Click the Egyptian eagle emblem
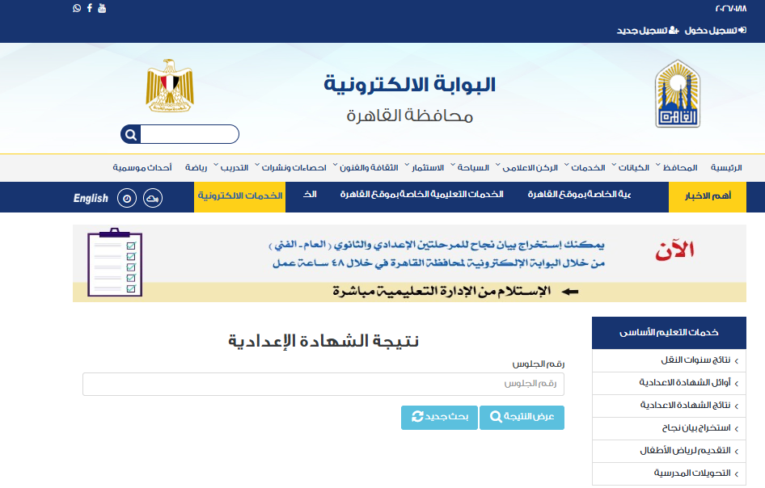 pyautogui.click(x=169, y=86)
